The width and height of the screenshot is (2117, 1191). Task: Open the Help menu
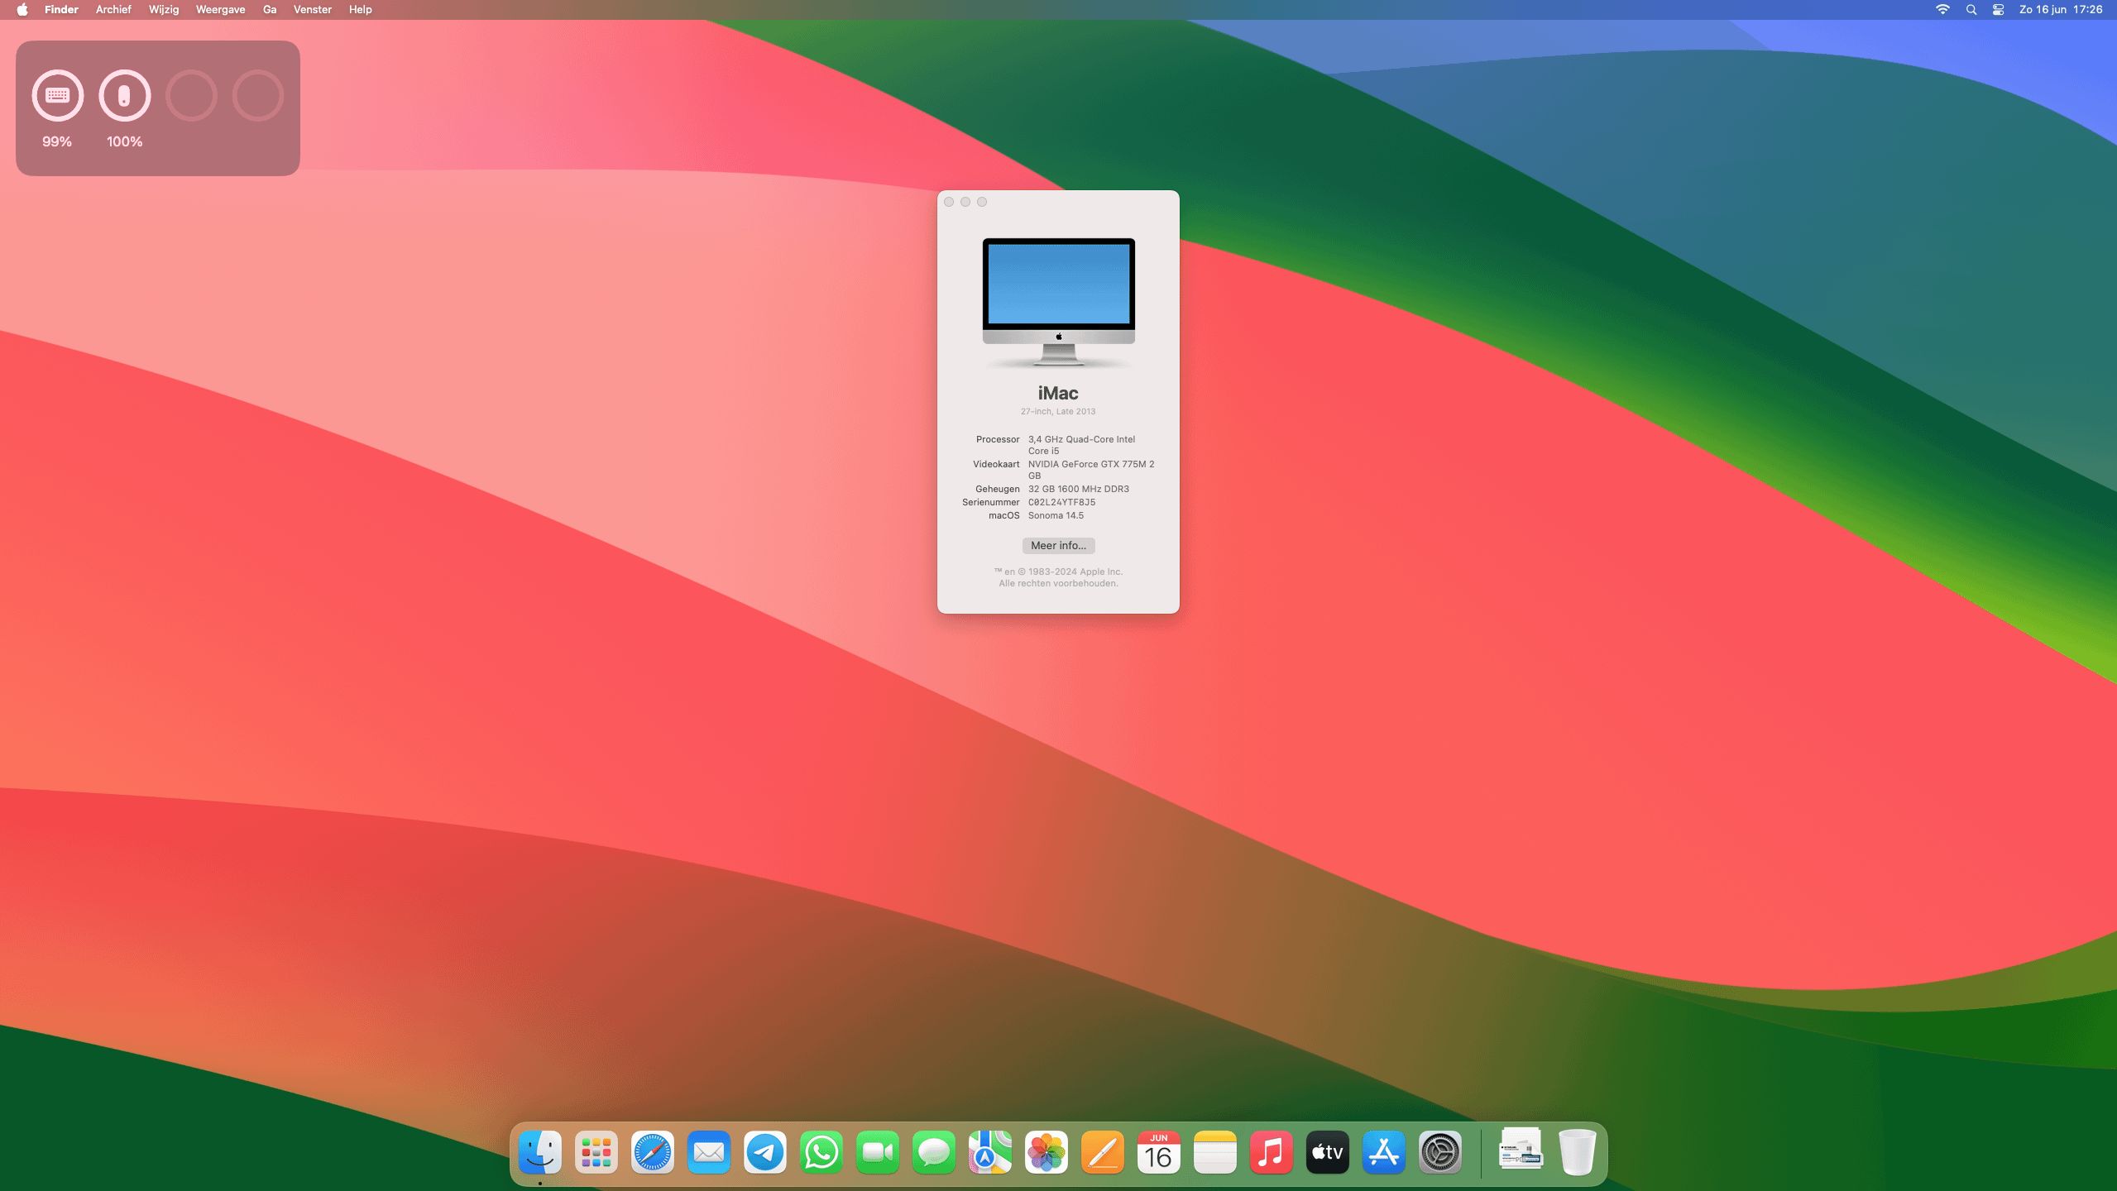[x=360, y=10]
